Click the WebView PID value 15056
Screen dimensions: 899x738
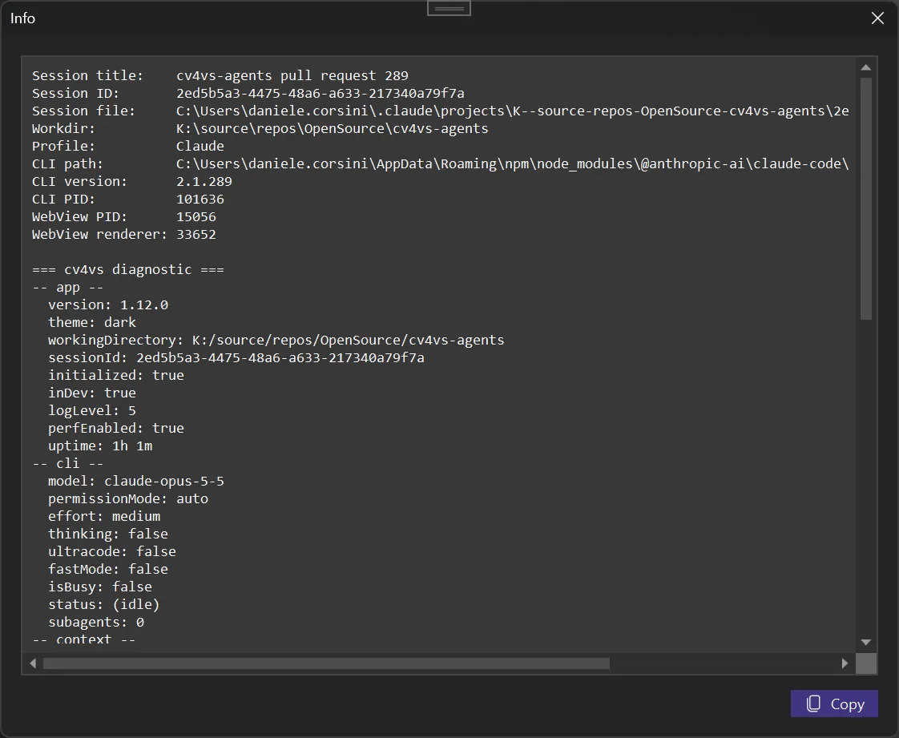point(196,217)
